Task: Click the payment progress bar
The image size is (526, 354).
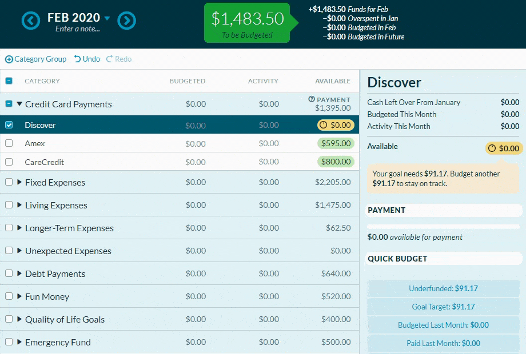Action: (443, 227)
